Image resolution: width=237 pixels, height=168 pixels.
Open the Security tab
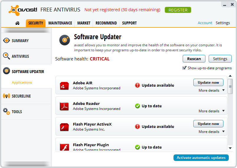pos(36,23)
